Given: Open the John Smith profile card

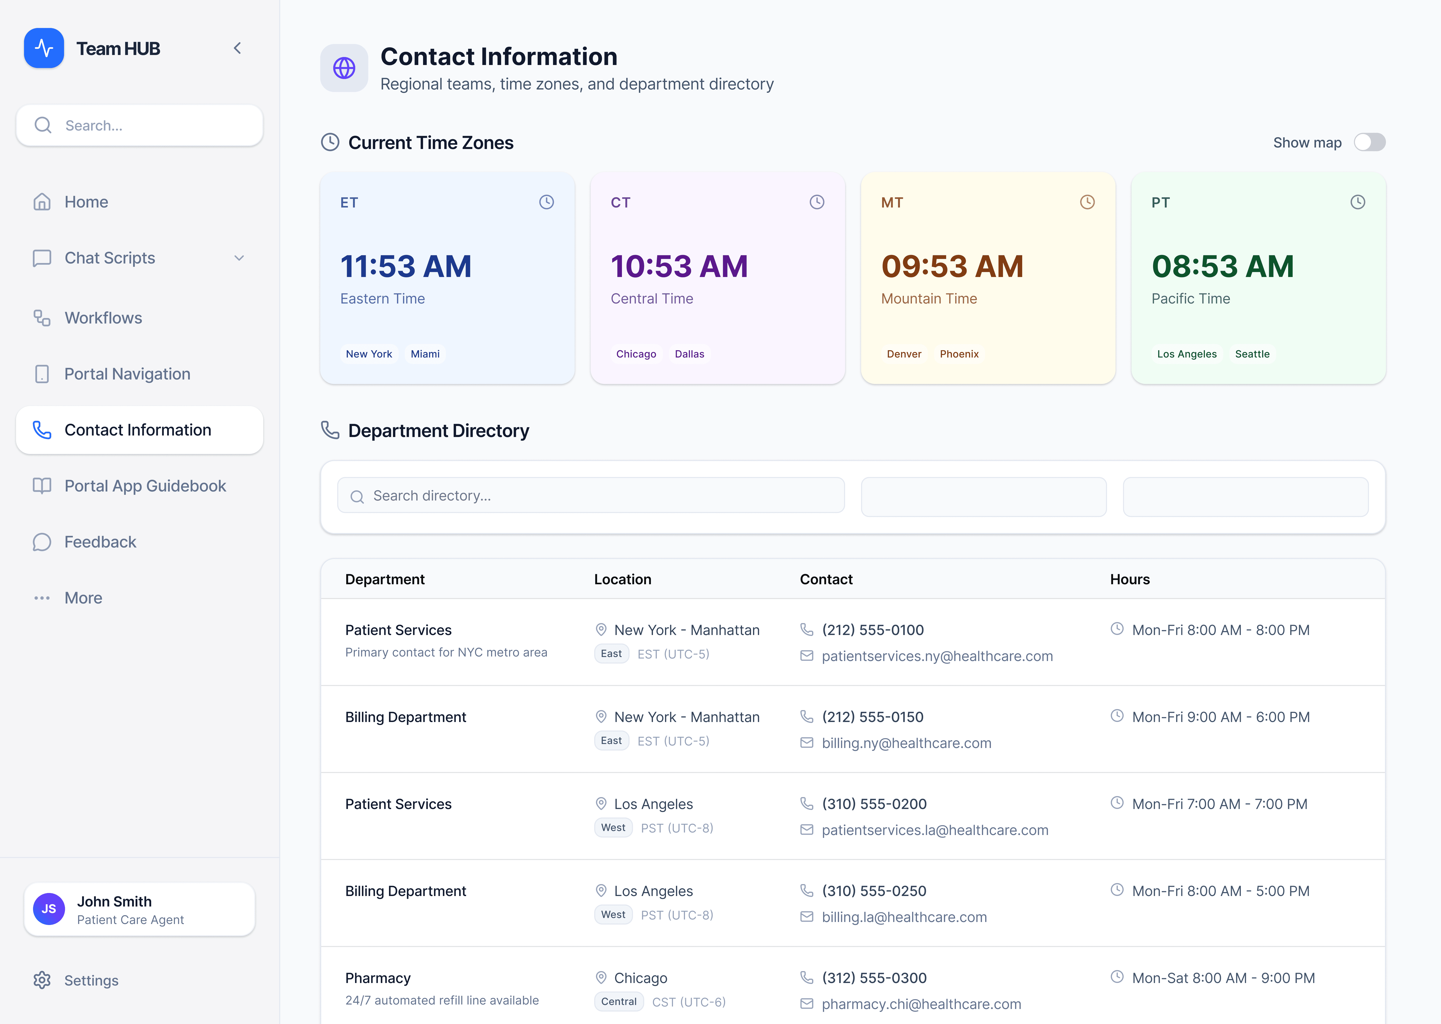Looking at the screenshot, I should pyautogui.click(x=139, y=909).
